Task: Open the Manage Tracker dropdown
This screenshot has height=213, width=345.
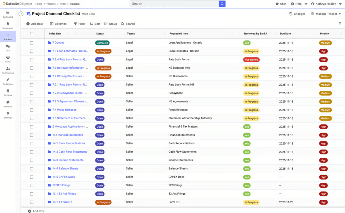Action: [326, 14]
